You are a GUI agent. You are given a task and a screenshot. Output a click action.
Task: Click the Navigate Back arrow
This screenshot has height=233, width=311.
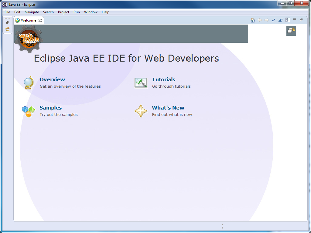(x=260, y=20)
